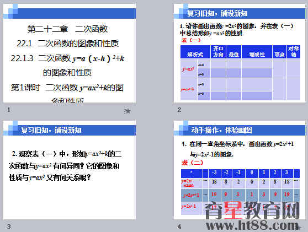The image size is (308, 232).
Task: Click slide number 1 label
Action: pyautogui.click(x=9, y=110)
